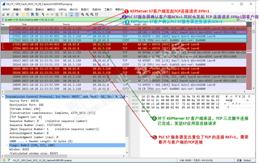This screenshot has width=259, height=163.
Task: Click the start capture shark fin icon
Action: coord(3,14)
